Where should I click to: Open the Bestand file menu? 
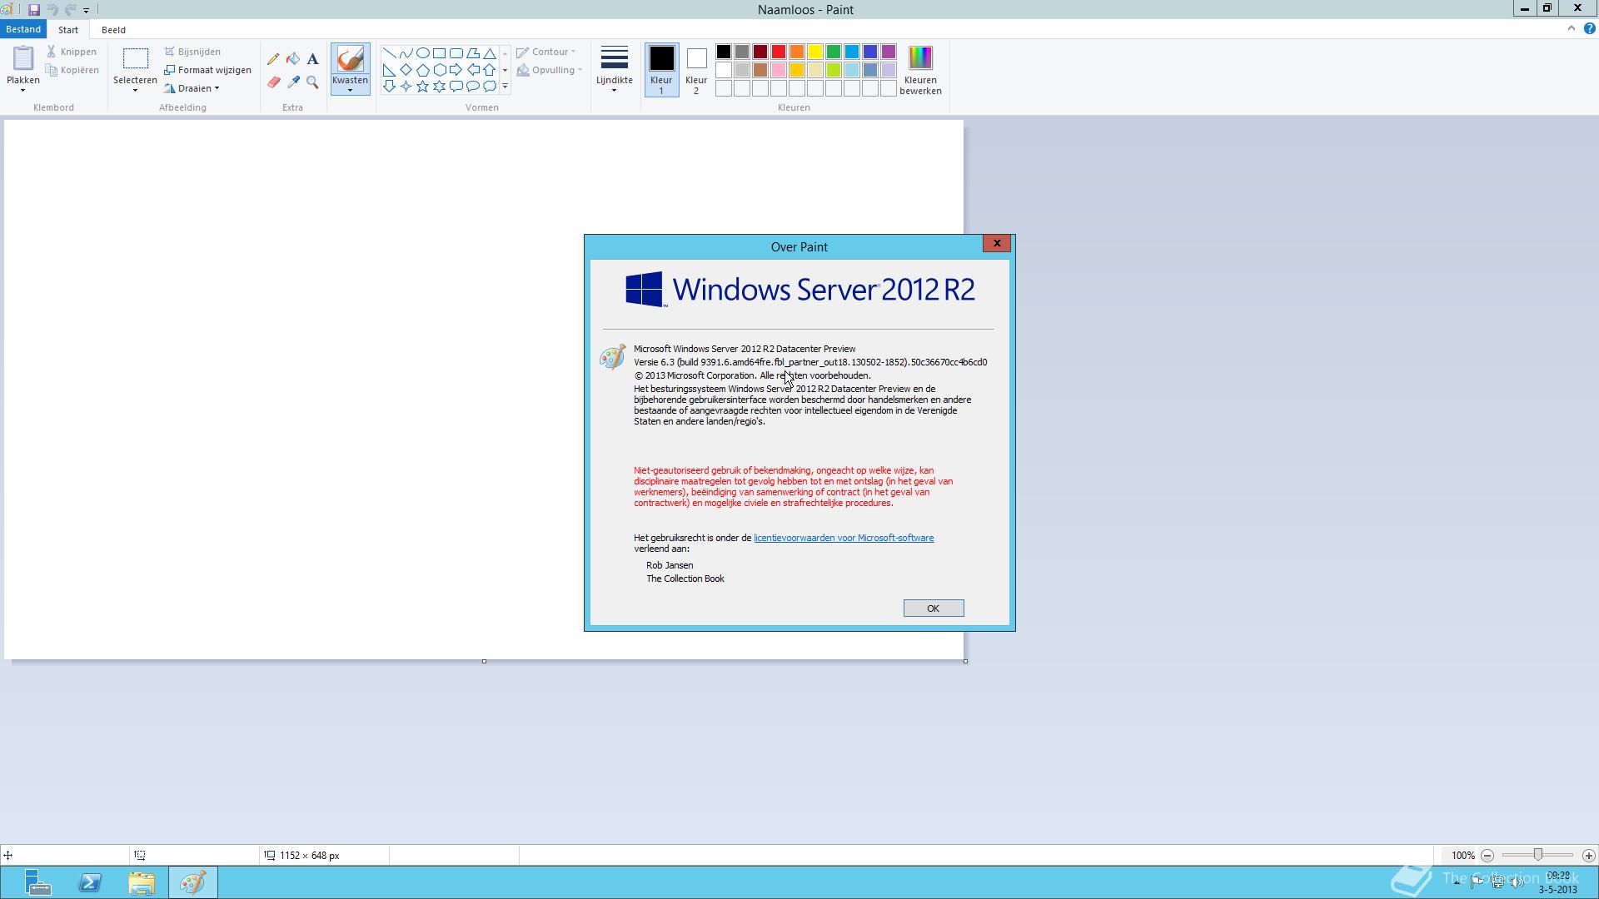pos(23,29)
